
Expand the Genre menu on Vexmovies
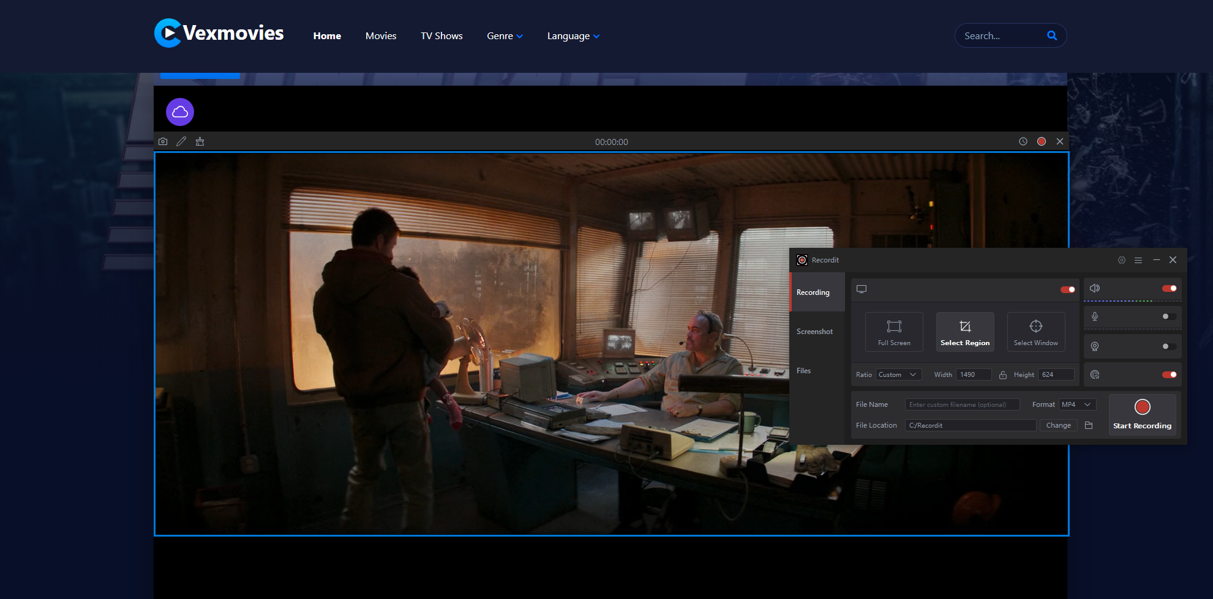tap(505, 36)
